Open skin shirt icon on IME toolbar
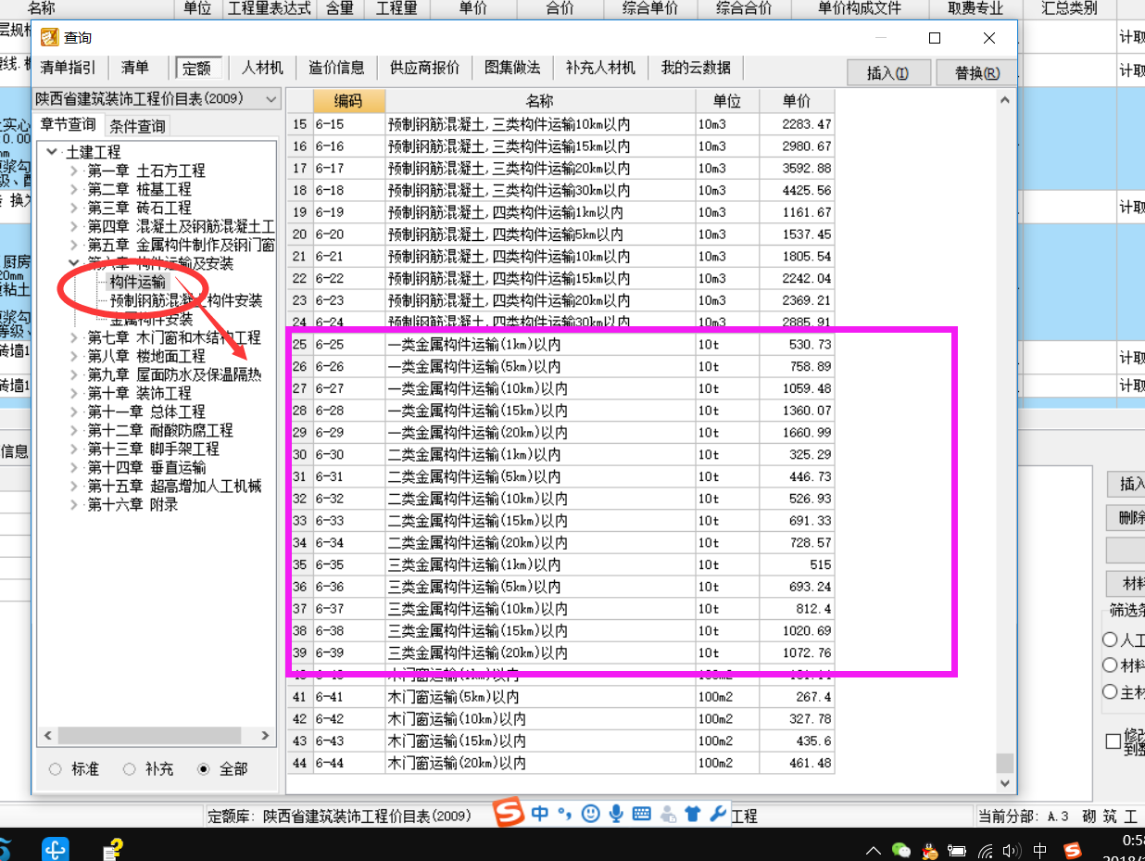The image size is (1145, 861). pos(692,814)
